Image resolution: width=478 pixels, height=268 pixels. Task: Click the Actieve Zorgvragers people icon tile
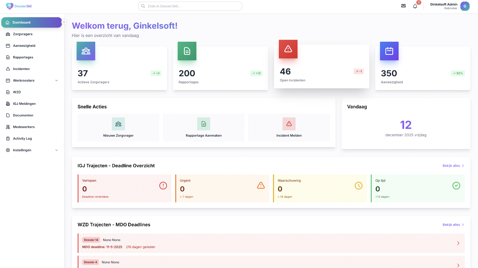click(86, 51)
